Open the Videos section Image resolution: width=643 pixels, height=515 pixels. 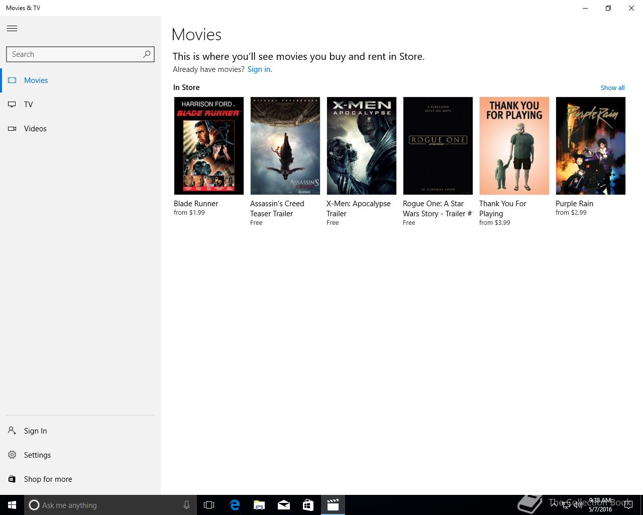[80, 129]
